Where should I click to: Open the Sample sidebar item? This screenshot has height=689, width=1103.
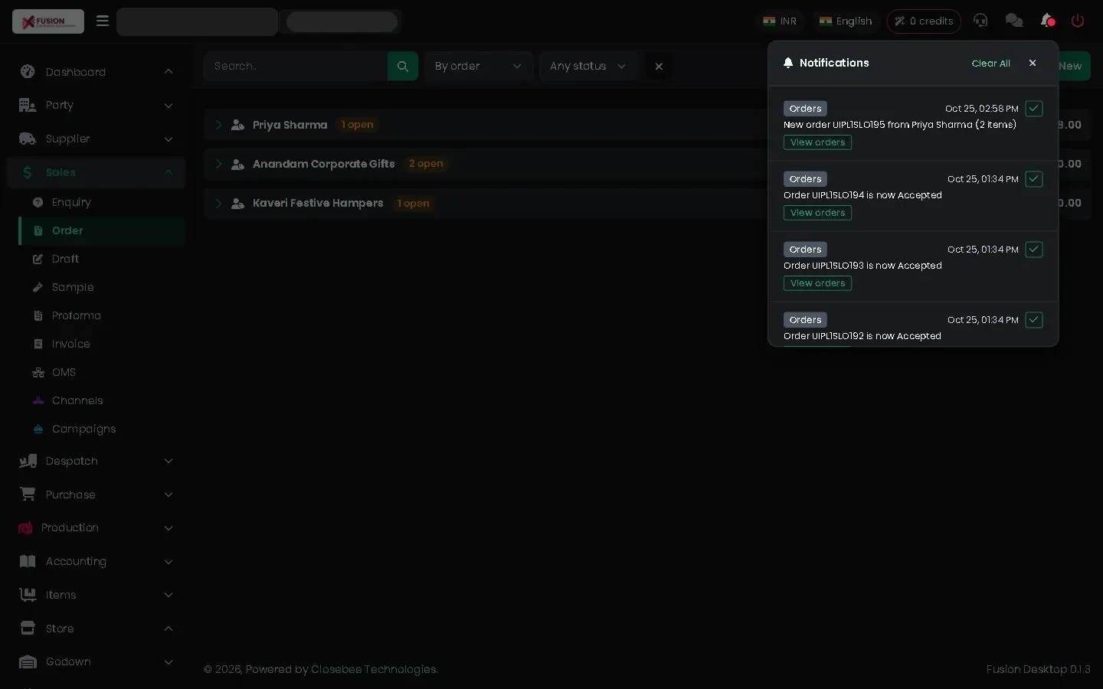102,287
